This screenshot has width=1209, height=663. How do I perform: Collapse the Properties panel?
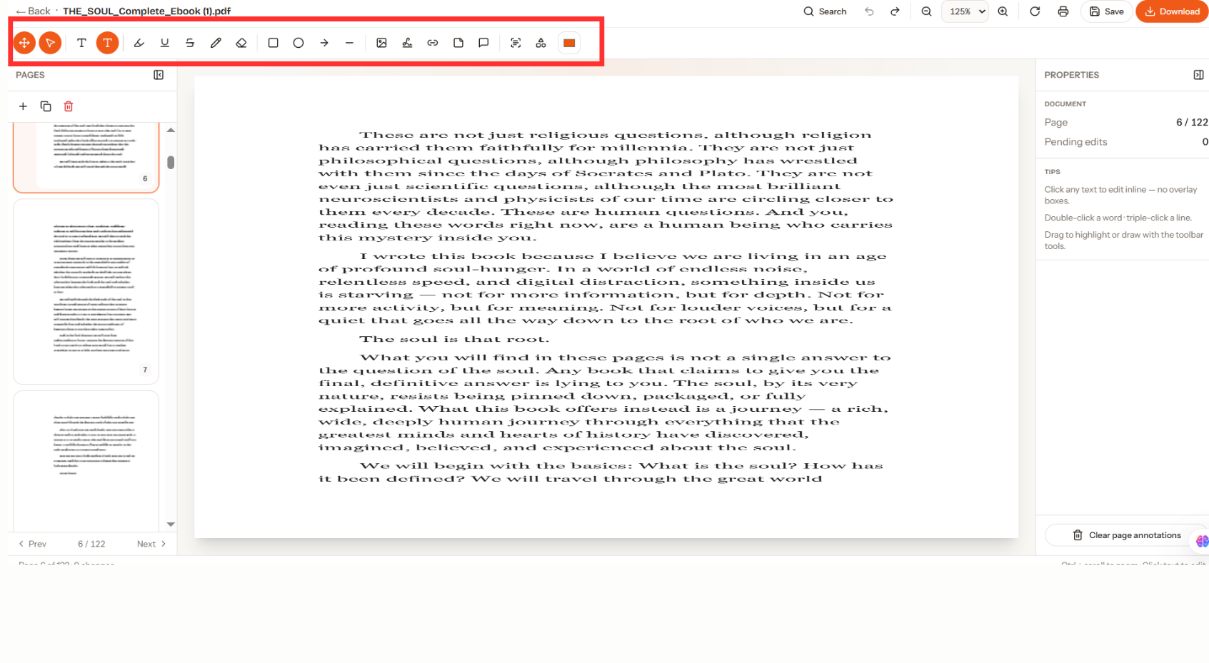1198,75
